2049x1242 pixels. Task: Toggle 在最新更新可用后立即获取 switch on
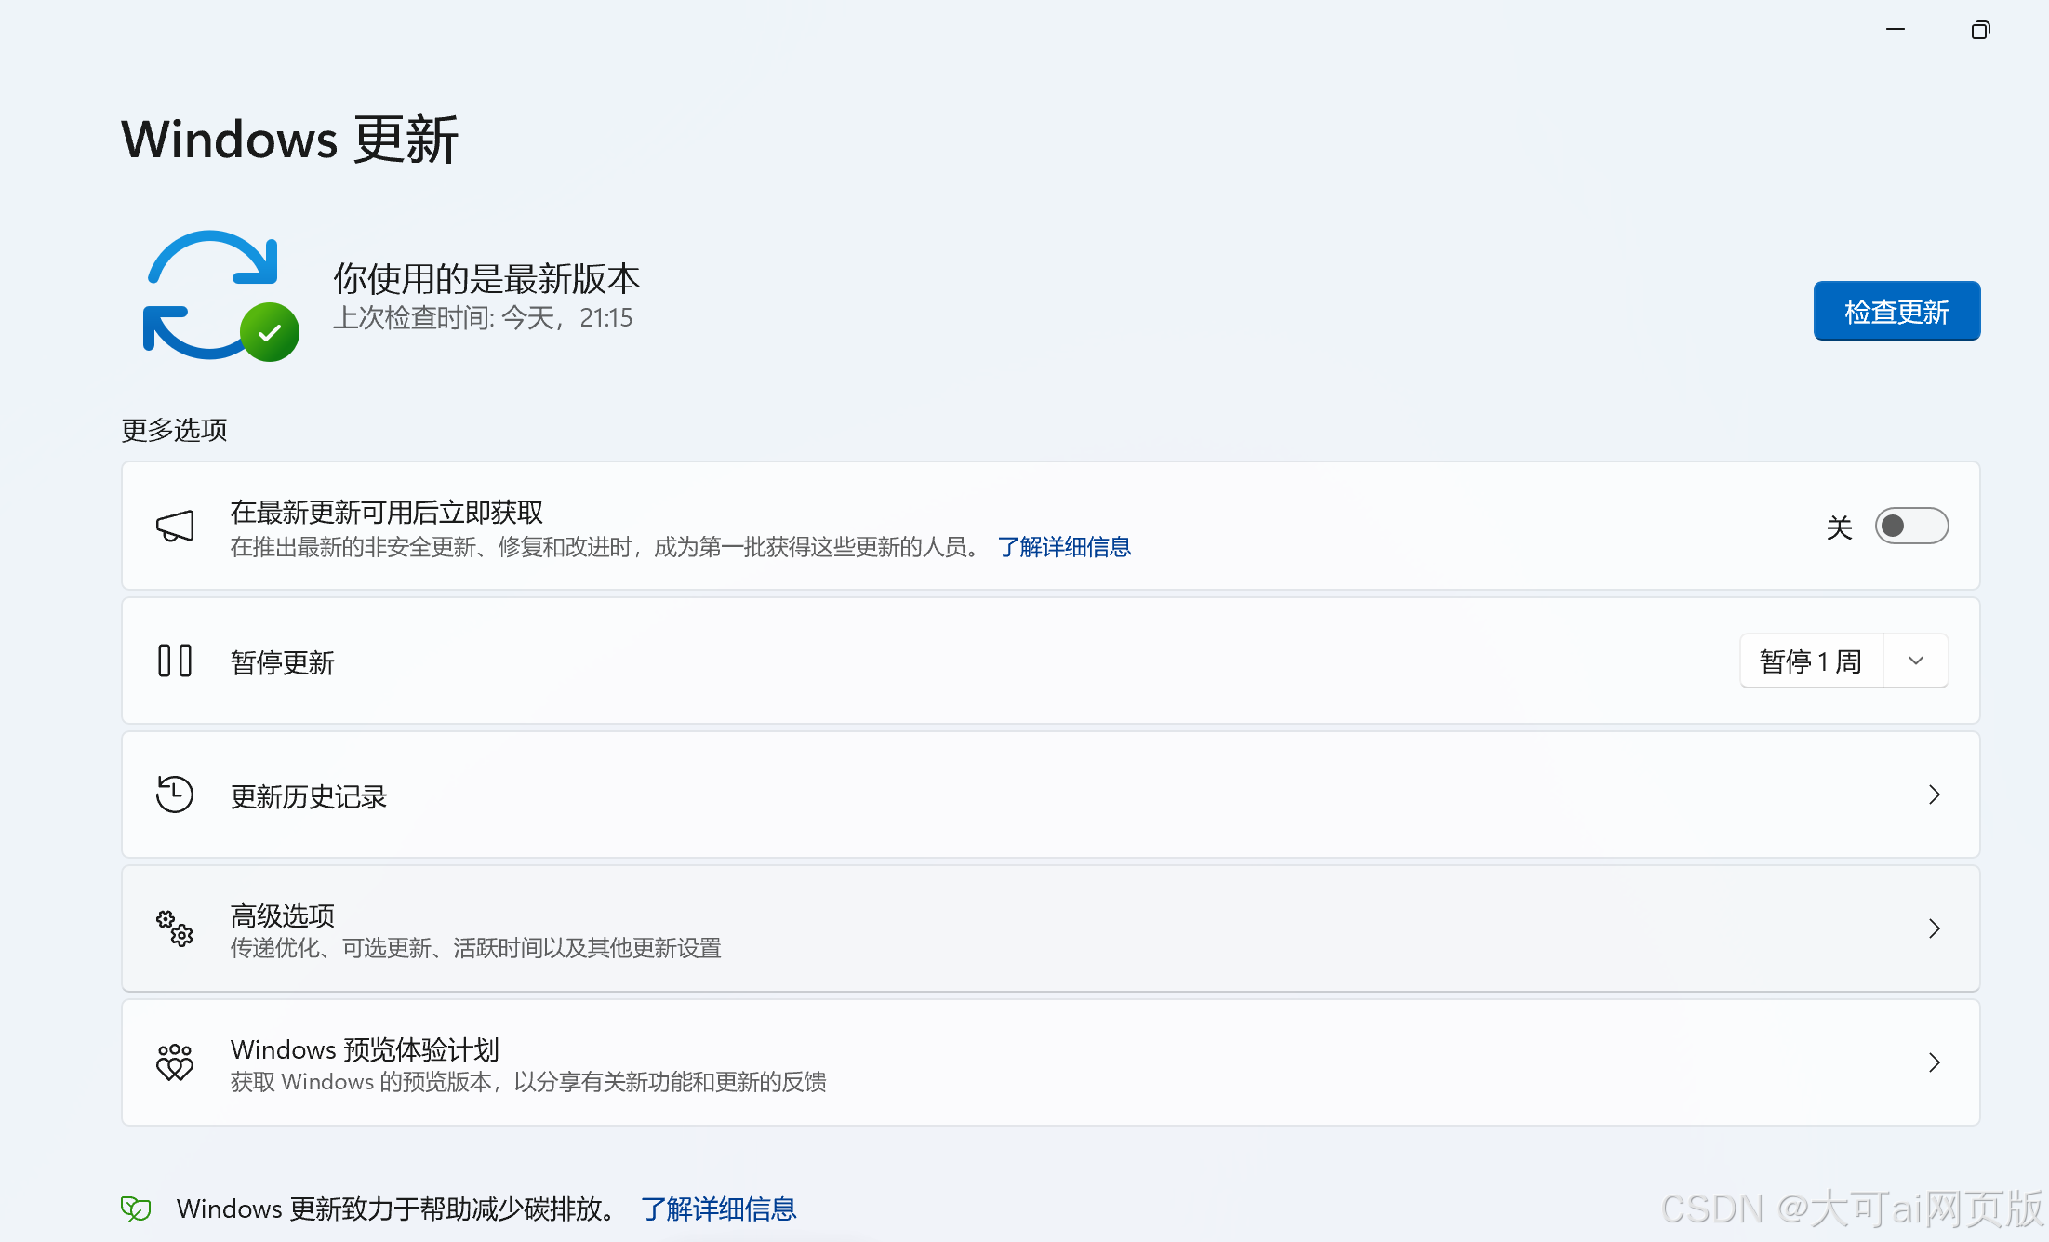point(1911,527)
